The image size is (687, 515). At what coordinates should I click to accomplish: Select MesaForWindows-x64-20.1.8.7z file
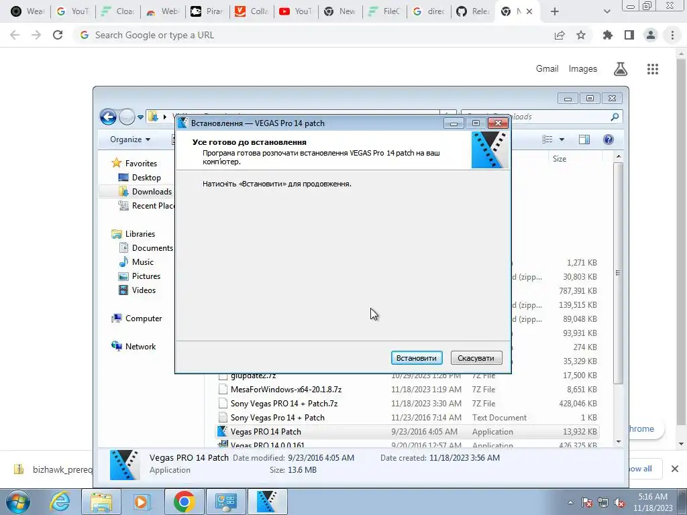click(x=286, y=390)
